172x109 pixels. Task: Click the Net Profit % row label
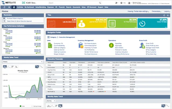pos(51,92)
